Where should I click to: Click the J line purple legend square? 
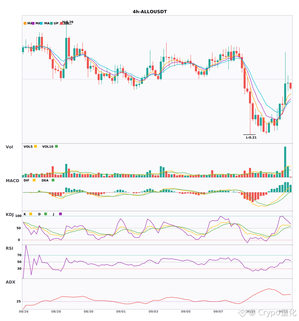click(x=60, y=214)
